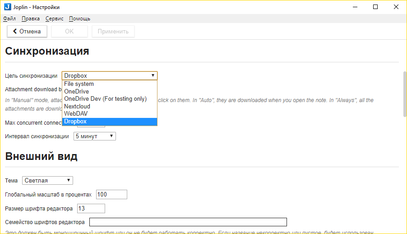The image size is (407, 234).
Task: Open the Интервал синхронизации 5 минут dropdown
Action: coord(95,136)
